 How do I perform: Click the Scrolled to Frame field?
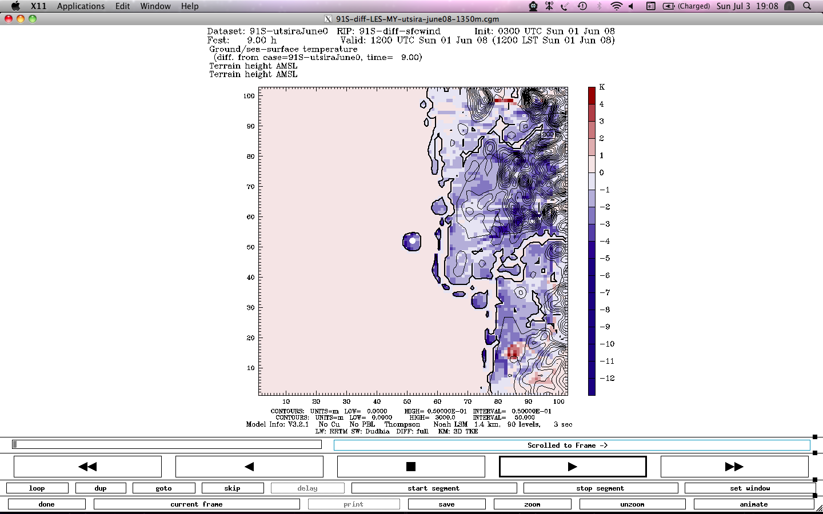tap(572, 445)
